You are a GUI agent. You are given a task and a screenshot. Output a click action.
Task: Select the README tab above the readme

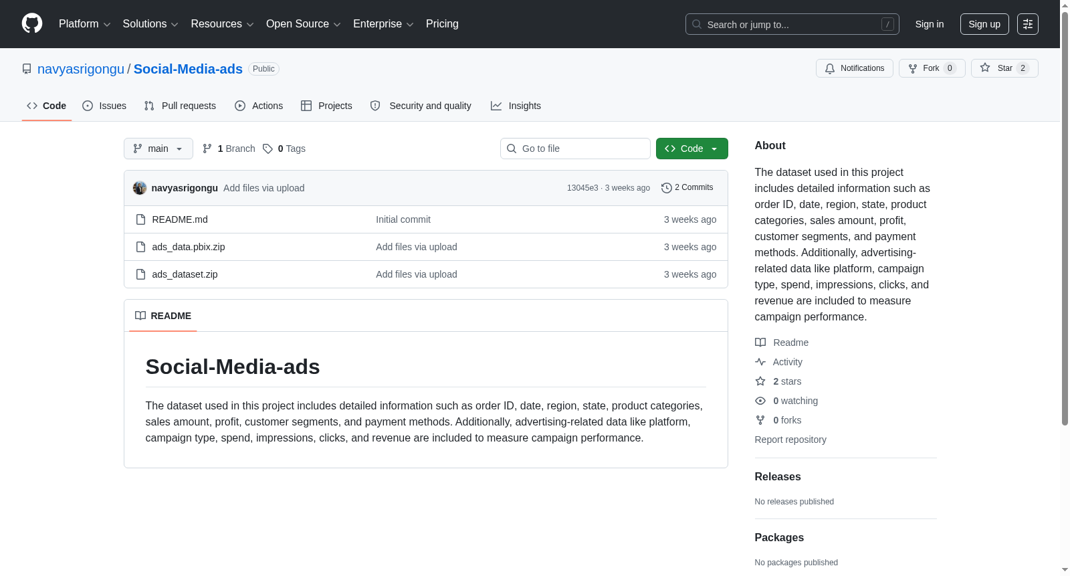pyautogui.click(x=163, y=316)
